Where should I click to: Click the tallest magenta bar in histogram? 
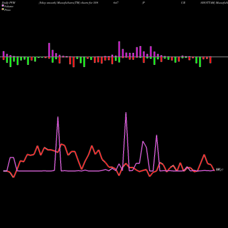(x=119, y=49)
